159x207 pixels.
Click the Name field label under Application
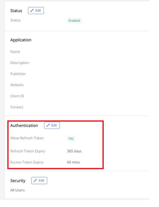[x=15, y=52]
